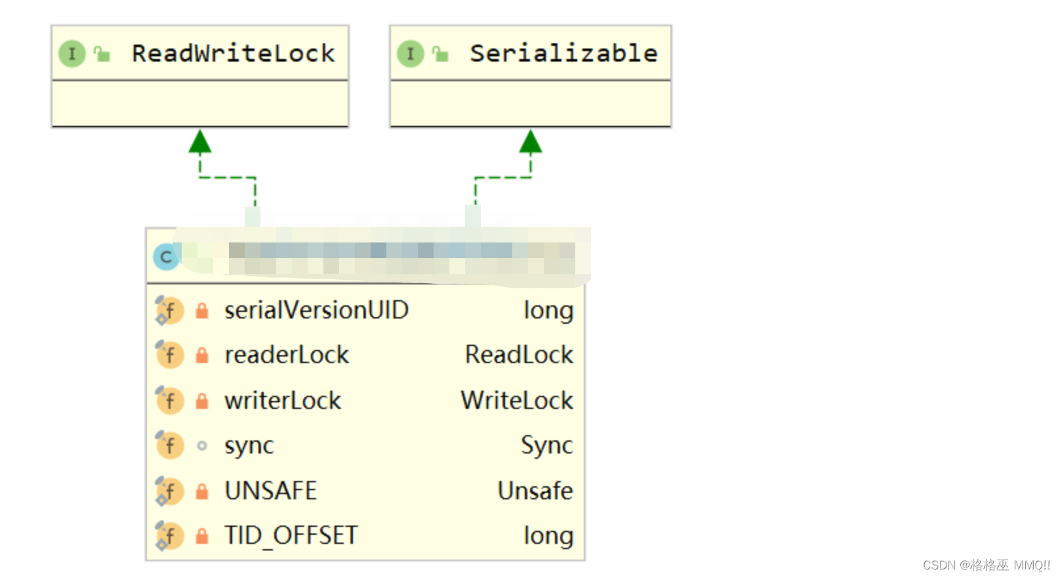This screenshot has width=1060, height=578.
Task: Click the empty body of ReadWriteLock node
Action: coord(200,104)
